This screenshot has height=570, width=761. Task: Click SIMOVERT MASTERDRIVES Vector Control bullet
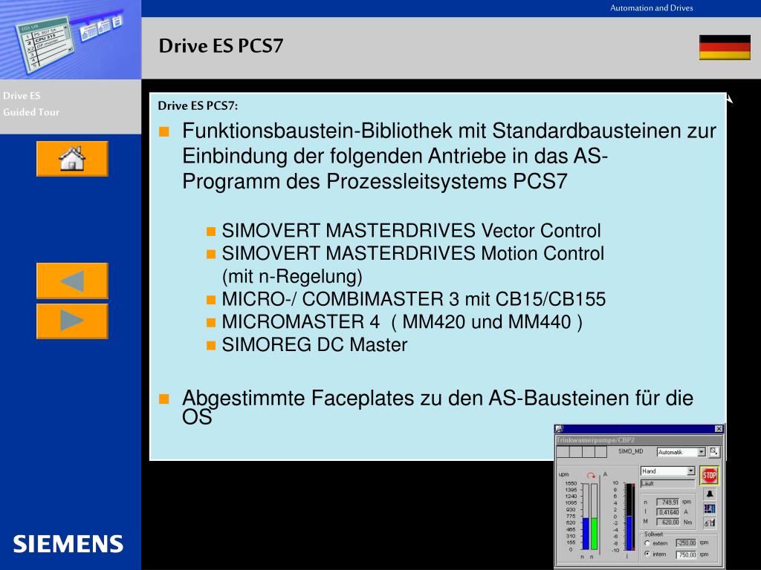[x=411, y=230]
